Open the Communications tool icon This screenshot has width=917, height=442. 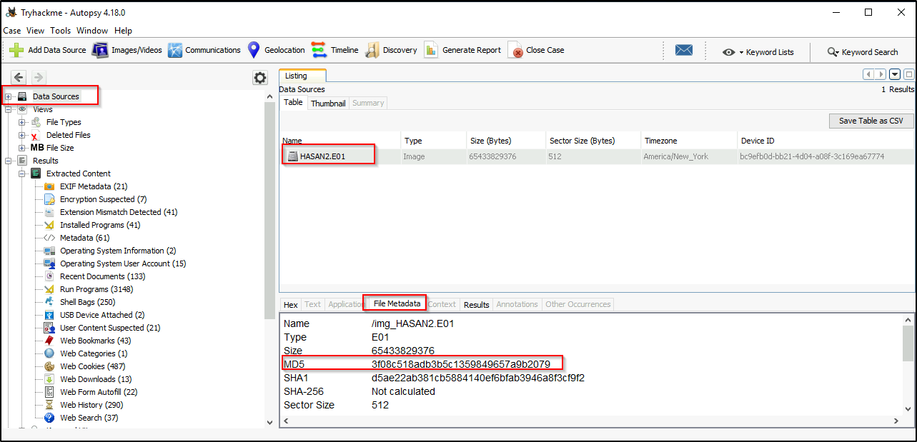(x=176, y=50)
